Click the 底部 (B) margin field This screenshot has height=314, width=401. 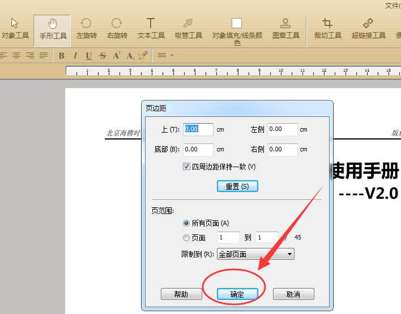(198, 150)
